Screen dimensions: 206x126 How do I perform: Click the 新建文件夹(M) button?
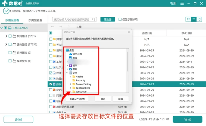(77, 99)
